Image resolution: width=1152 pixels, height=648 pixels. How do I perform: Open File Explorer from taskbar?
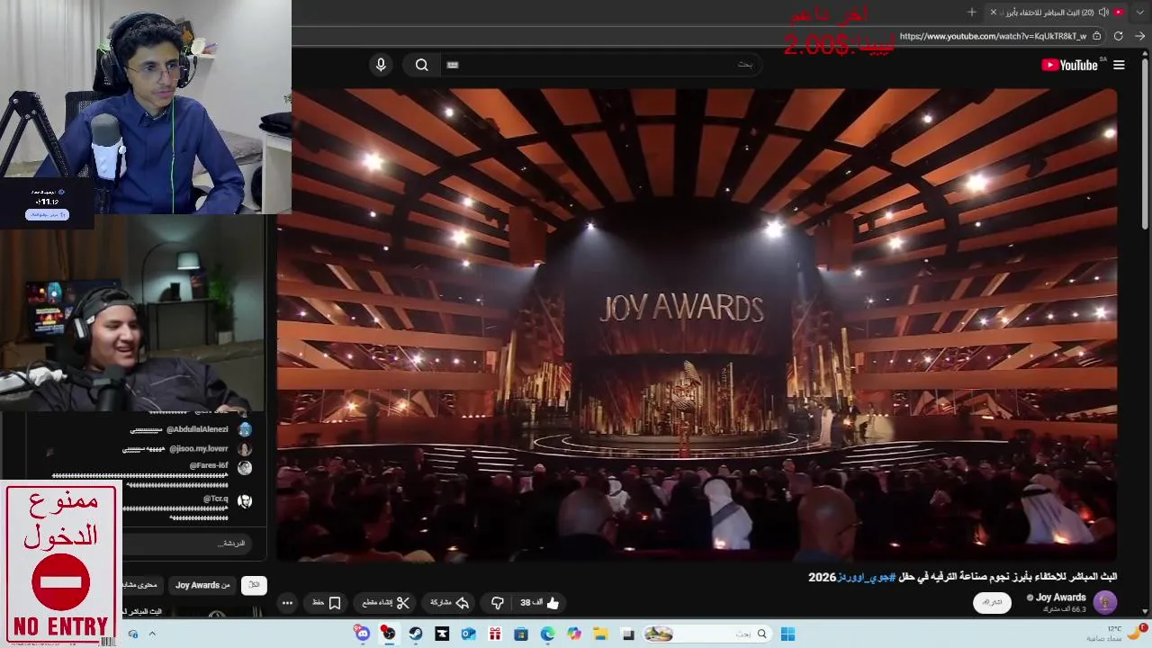[x=600, y=634]
